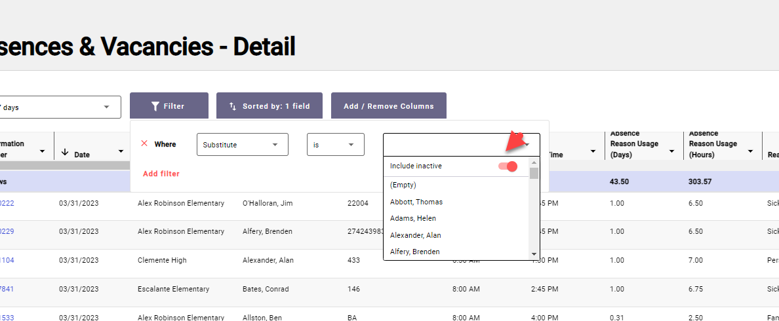Click the Bates, Conrad cell

(266, 290)
